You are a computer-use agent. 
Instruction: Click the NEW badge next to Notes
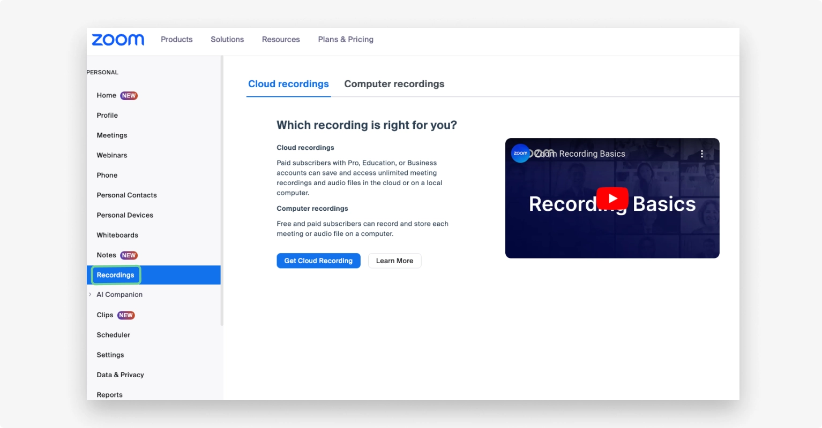coord(129,255)
